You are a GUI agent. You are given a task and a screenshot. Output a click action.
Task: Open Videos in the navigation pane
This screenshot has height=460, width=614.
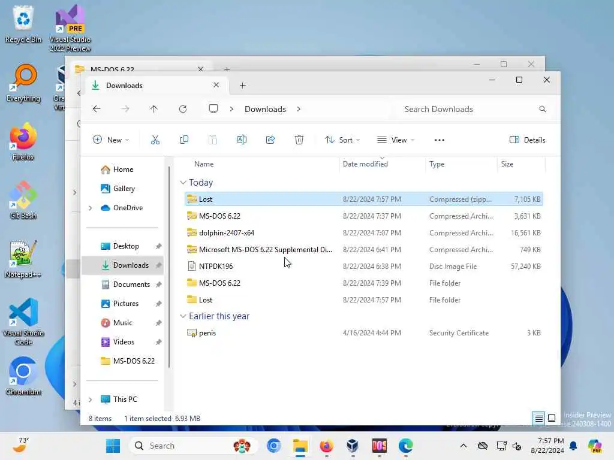click(x=124, y=342)
